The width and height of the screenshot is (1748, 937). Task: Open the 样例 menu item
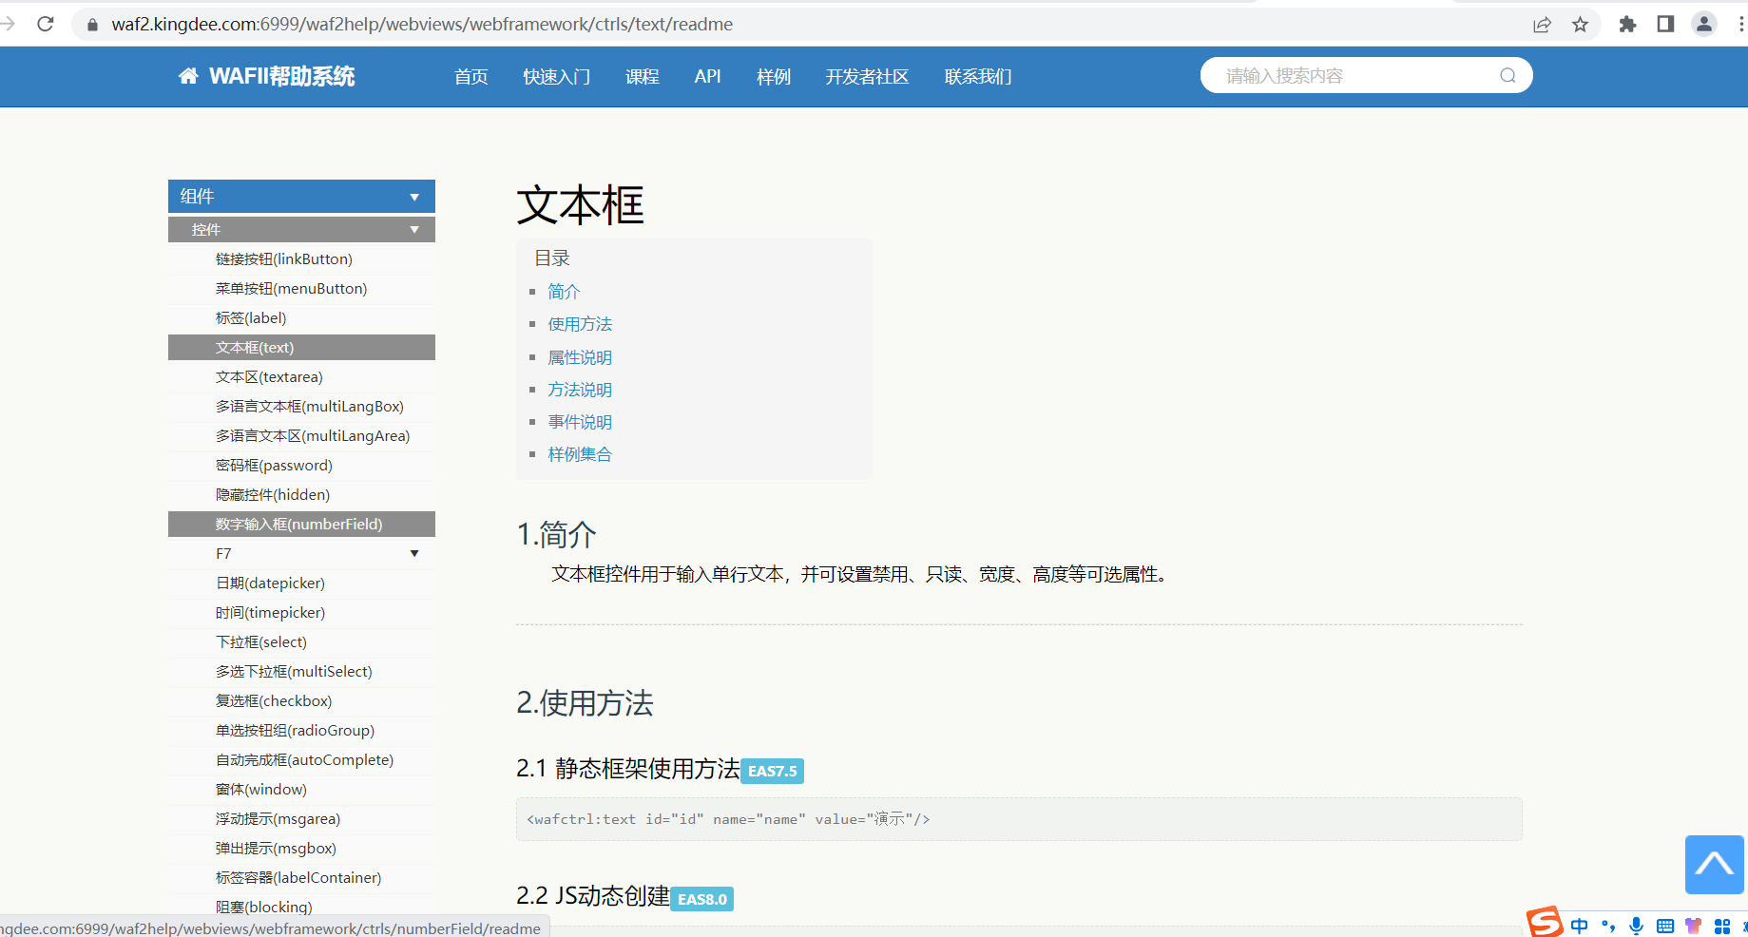click(x=774, y=77)
